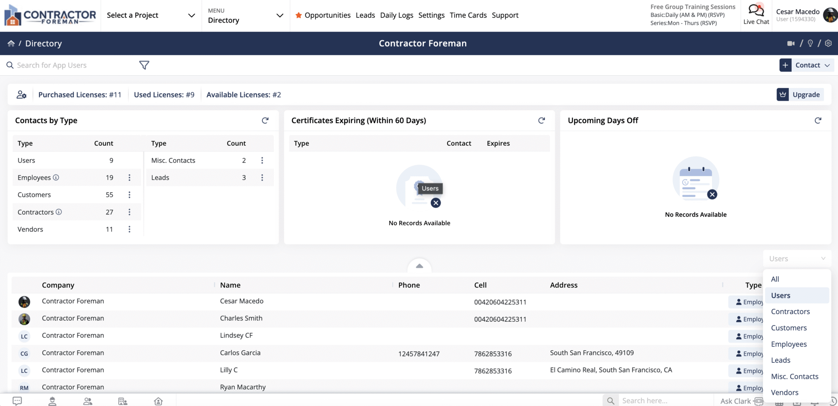Refresh Upcoming Days Off panel
The image size is (838, 406).
click(x=818, y=120)
